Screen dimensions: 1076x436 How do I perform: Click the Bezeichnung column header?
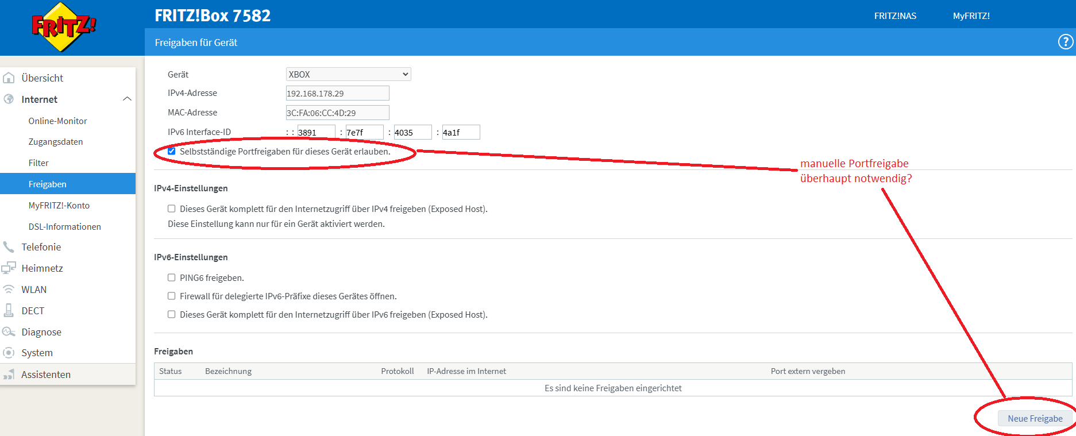228,371
